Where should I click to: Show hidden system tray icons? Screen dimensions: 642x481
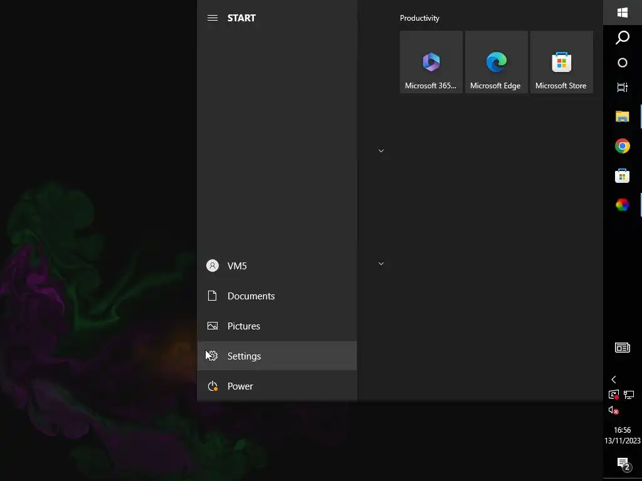click(613, 380)
